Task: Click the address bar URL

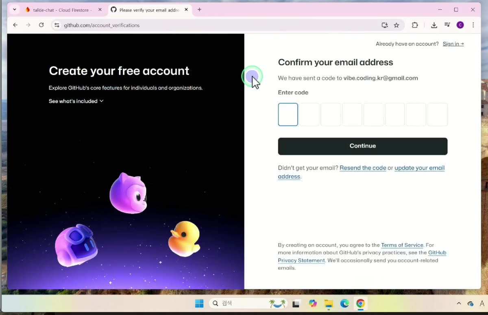Action: [x=102, y=25]
